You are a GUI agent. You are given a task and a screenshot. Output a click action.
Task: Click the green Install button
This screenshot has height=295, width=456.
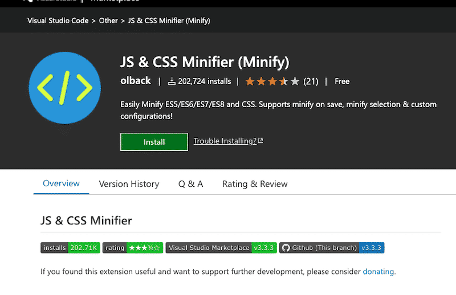click(154, 142)
